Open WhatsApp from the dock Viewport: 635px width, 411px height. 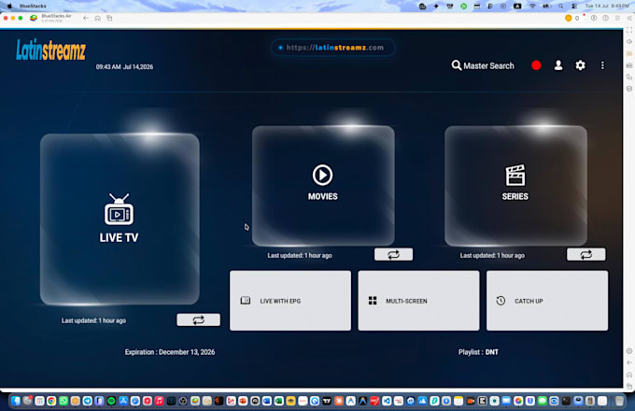[63, 401]
